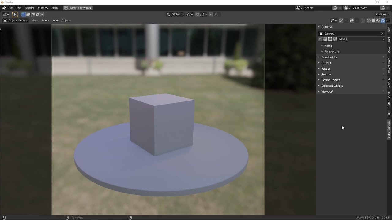Click the Scene name field

coord(318,8)
